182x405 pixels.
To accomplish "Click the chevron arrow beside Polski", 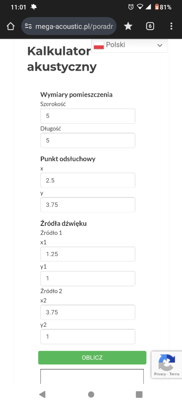I will coord(160,45).
